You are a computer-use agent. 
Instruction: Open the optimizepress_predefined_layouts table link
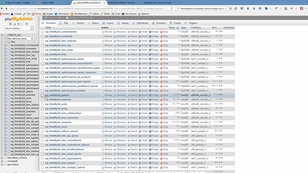[72, 86]
